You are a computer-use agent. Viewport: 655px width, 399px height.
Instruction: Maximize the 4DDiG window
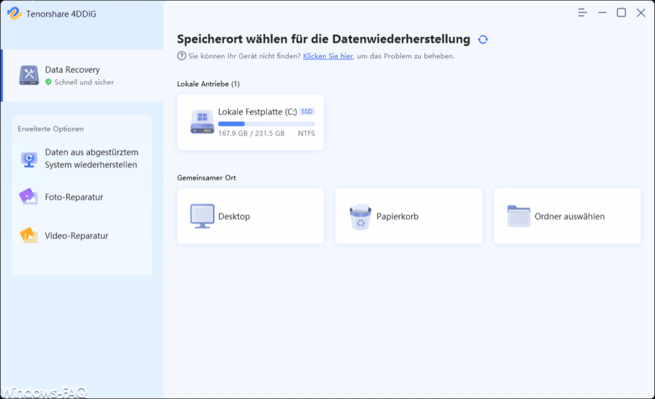(x=622, y=13)
